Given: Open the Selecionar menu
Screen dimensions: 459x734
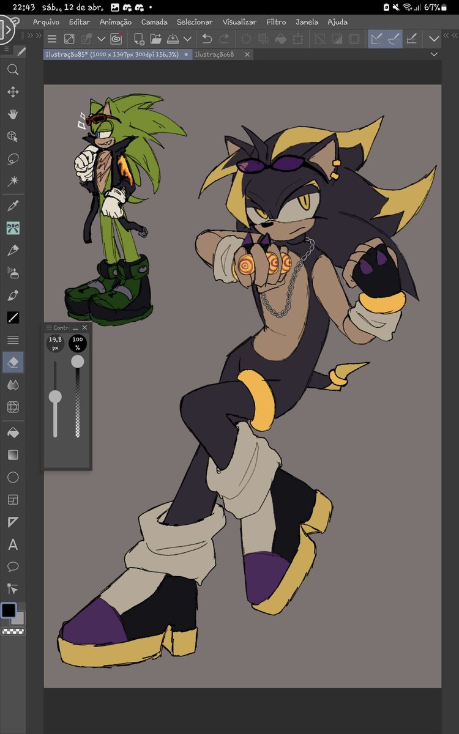Looking at the screenshot, I should [195, 22].
